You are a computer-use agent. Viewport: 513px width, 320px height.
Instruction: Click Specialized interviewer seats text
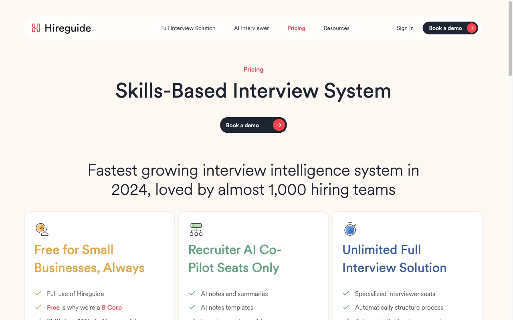coord(395,294)
